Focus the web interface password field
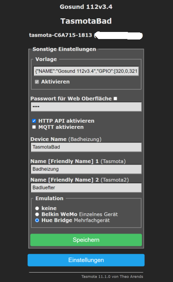 tap(86, 107)
